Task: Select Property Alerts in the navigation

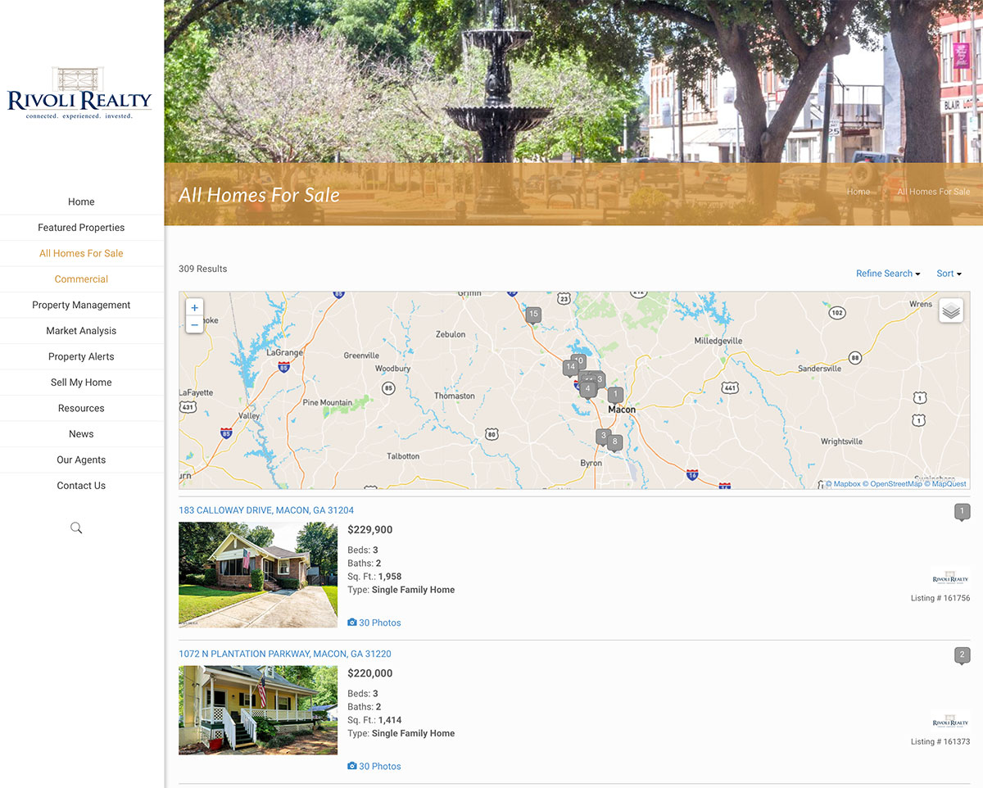Action: click(81, 356)
